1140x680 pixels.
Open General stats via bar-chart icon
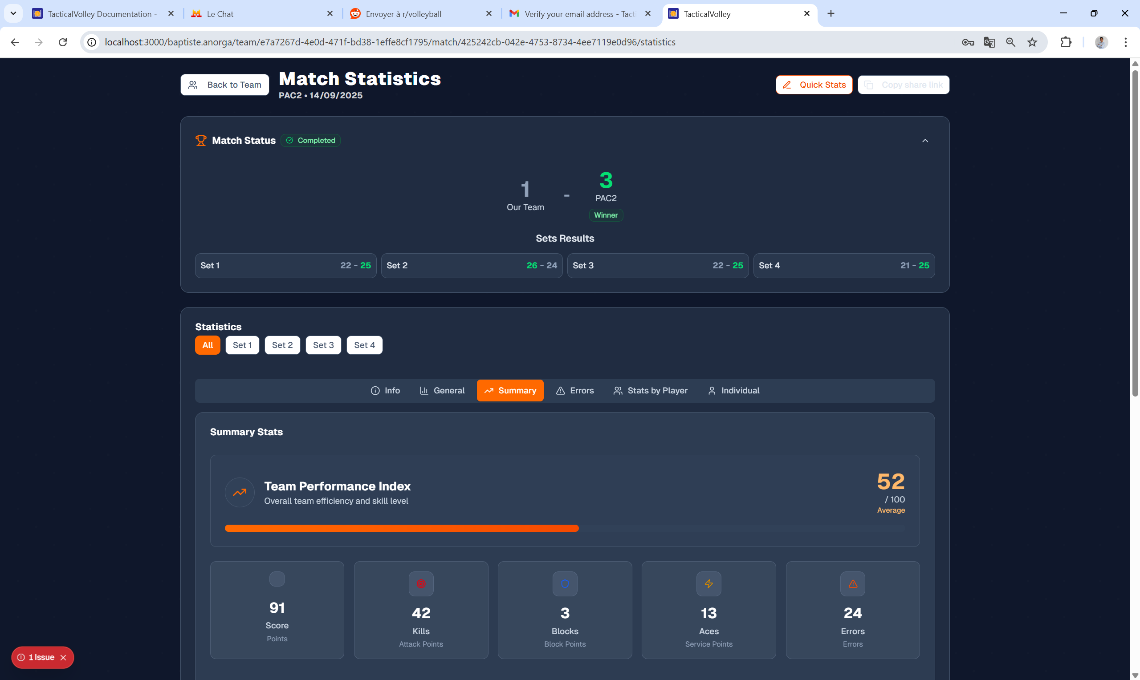[x=425, y=390]
